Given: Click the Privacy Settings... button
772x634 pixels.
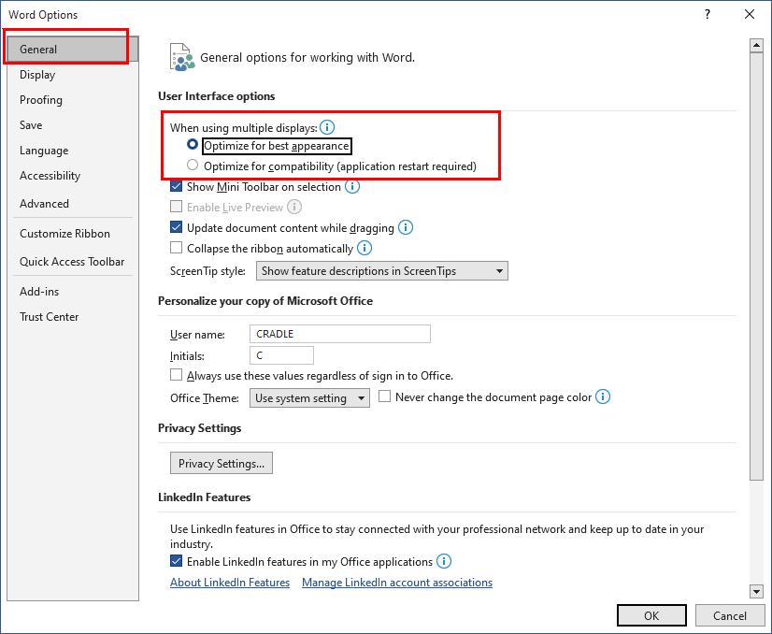Looking at the screenshot, I should coord(222,463).
